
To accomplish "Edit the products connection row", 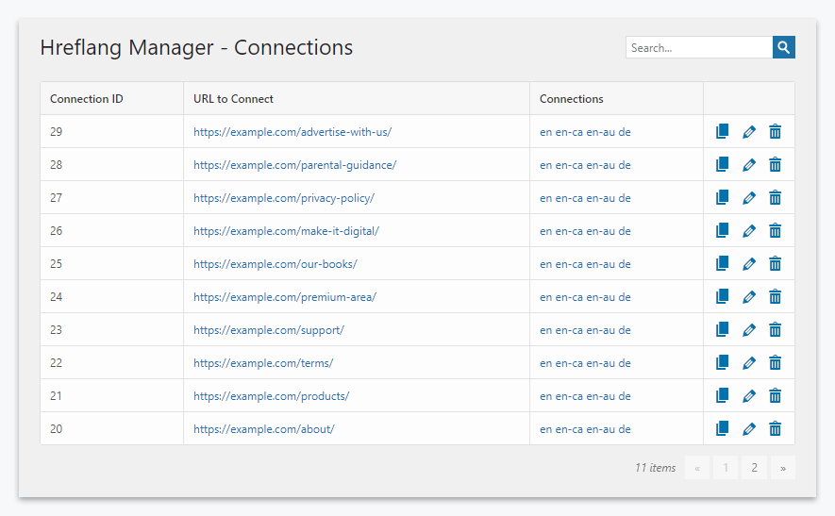I will [x=749, y=396].
